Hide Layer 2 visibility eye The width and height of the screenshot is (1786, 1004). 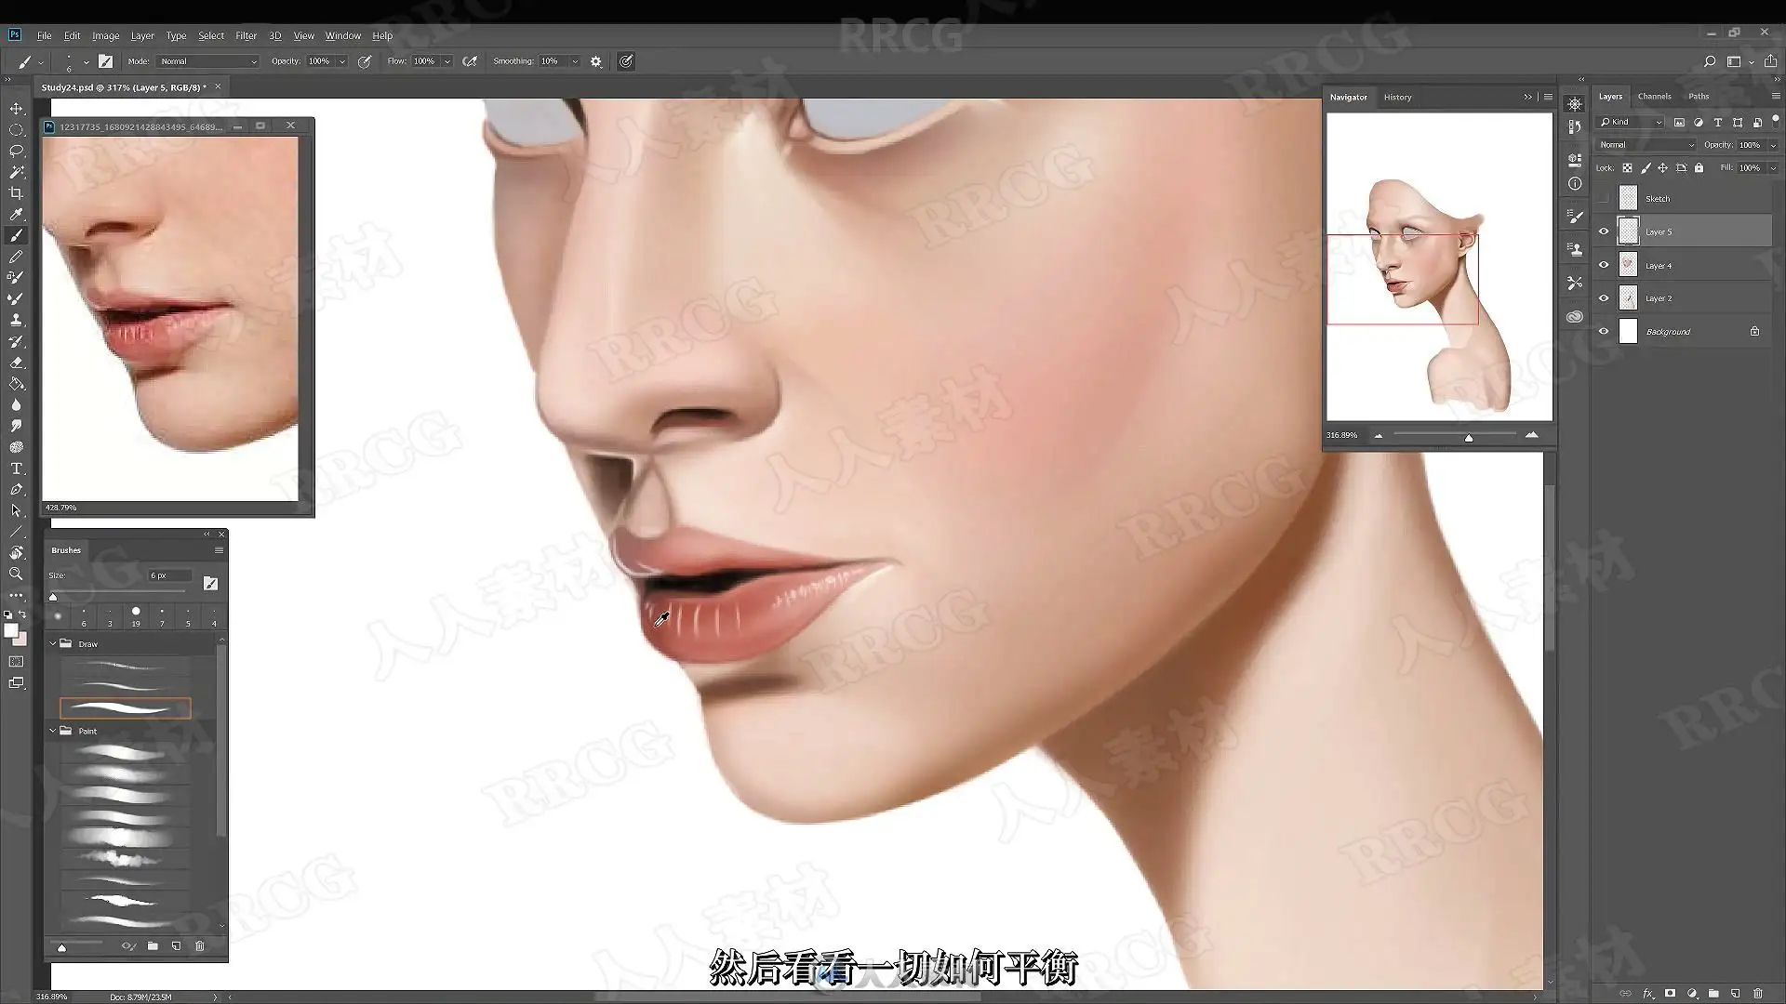[x=1604, y=298]
